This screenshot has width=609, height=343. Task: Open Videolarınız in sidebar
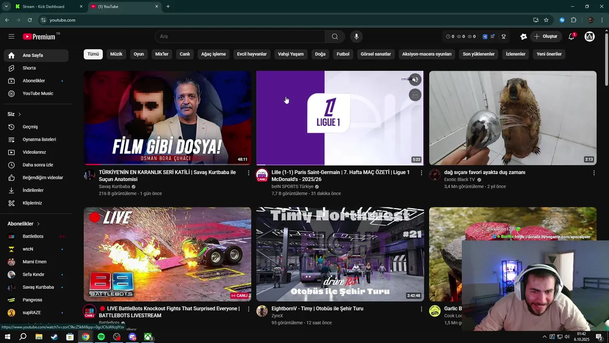click(36, 152)
